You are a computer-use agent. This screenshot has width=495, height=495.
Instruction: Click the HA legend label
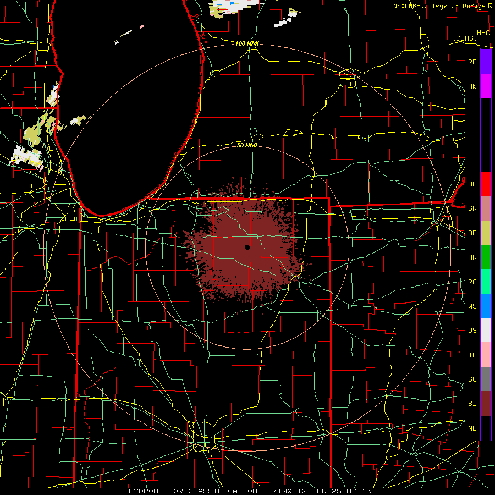[472, 184]
